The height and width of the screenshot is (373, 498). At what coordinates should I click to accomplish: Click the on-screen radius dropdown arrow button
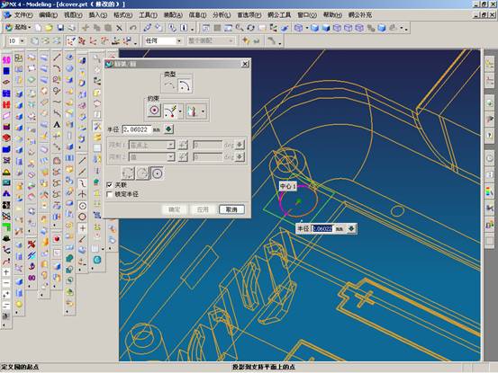point(351,228)
